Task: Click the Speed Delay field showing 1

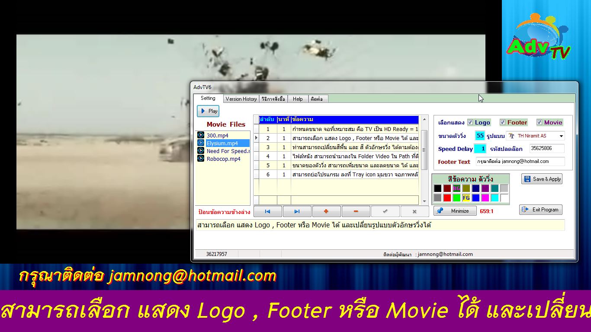Action: click(x=480, y=149)
